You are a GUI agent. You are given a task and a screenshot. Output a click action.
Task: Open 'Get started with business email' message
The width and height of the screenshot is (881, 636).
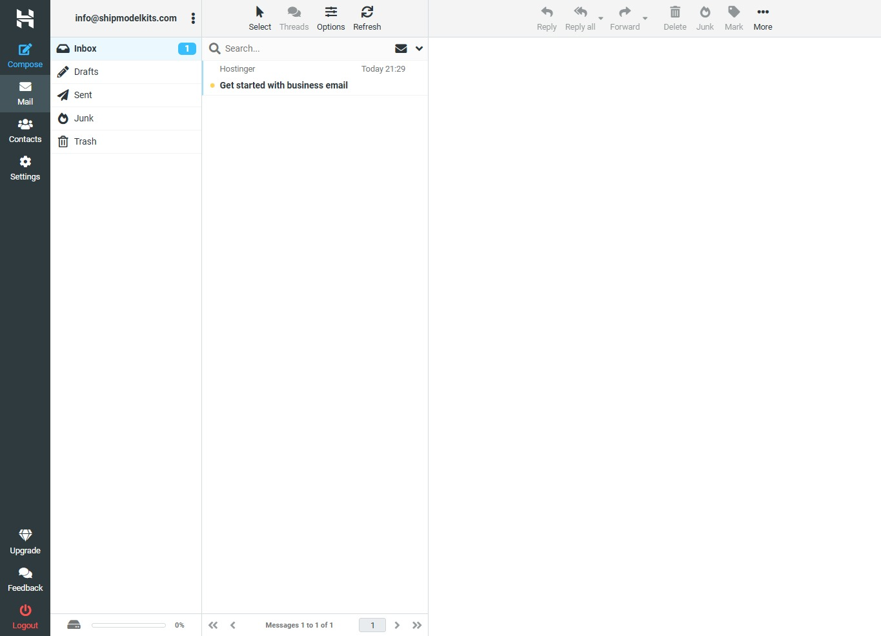(283, 85)
